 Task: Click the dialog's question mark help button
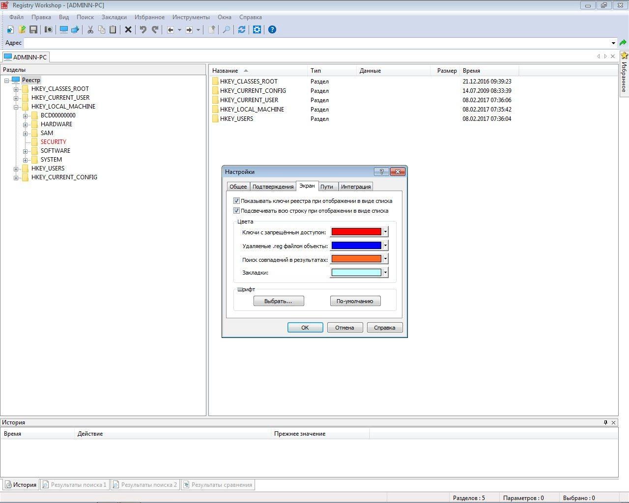[x=381, y=171]
